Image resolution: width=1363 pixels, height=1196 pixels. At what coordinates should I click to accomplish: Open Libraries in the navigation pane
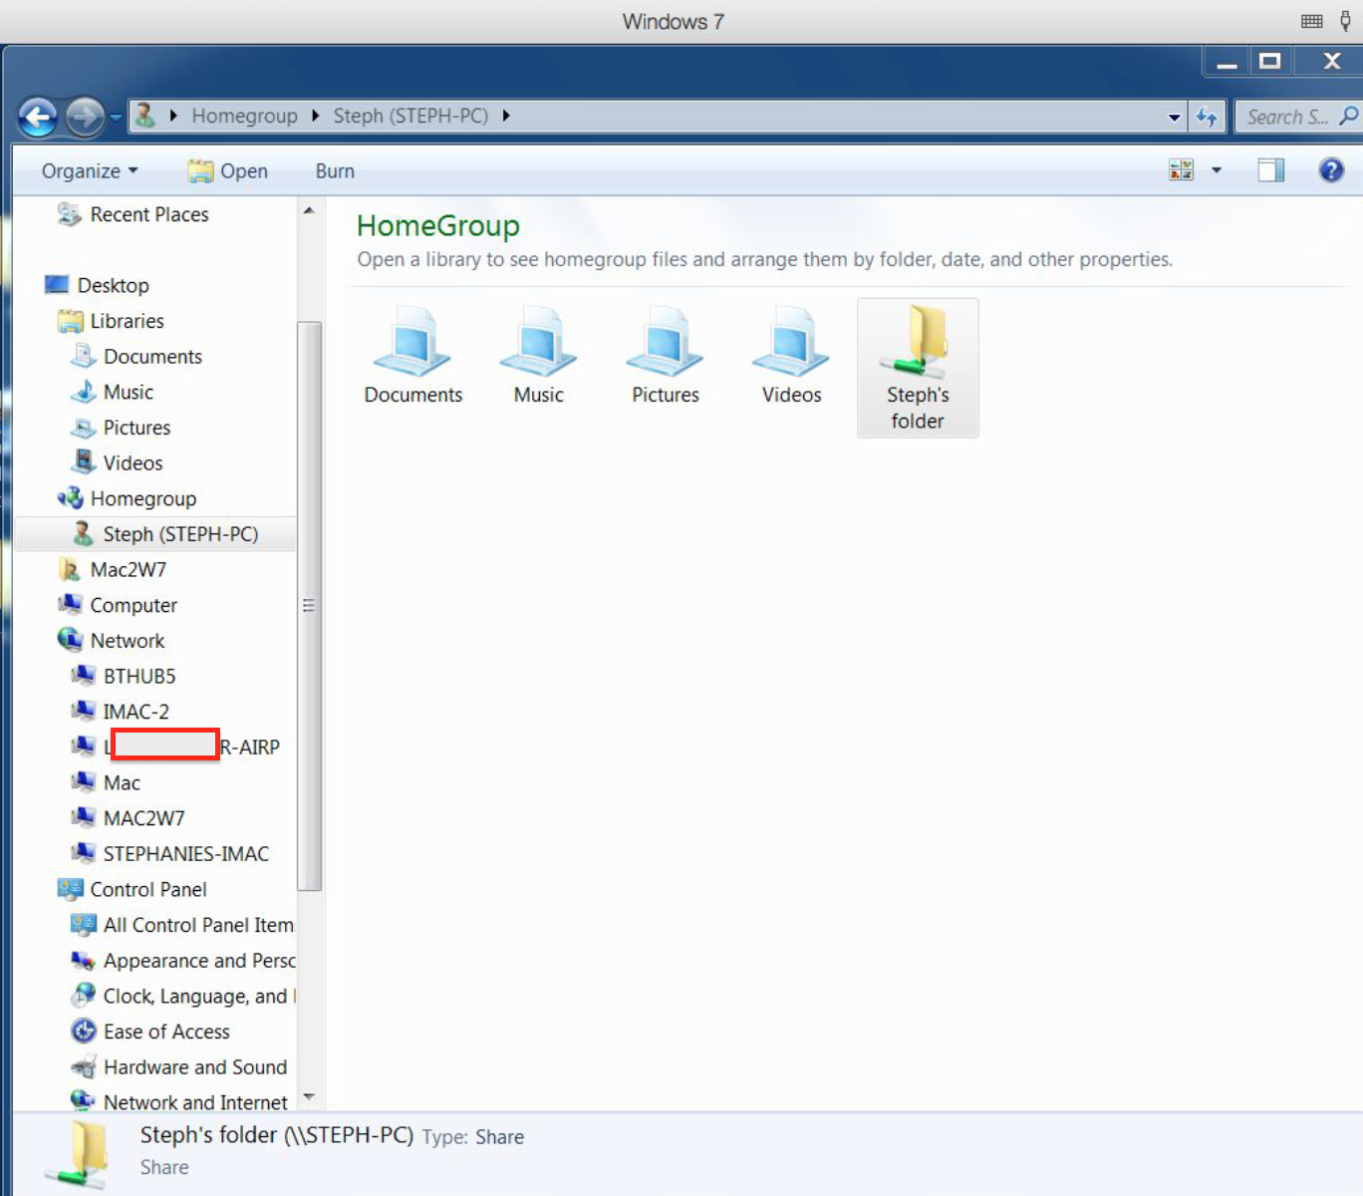pos(111,321)
